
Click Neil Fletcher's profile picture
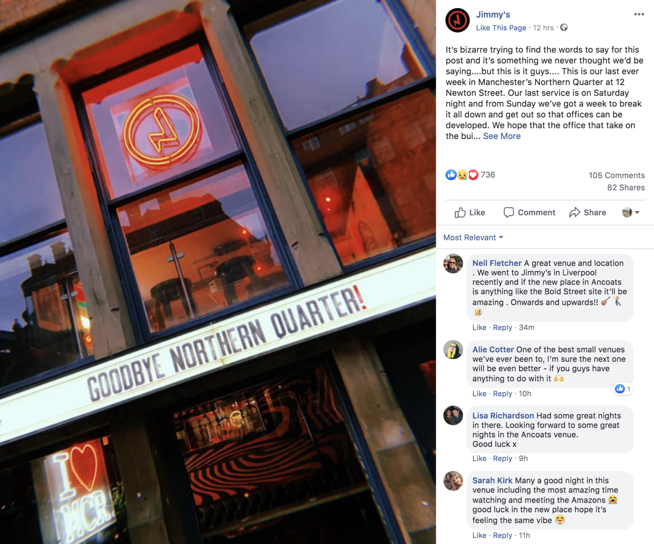tap(453, 264)
